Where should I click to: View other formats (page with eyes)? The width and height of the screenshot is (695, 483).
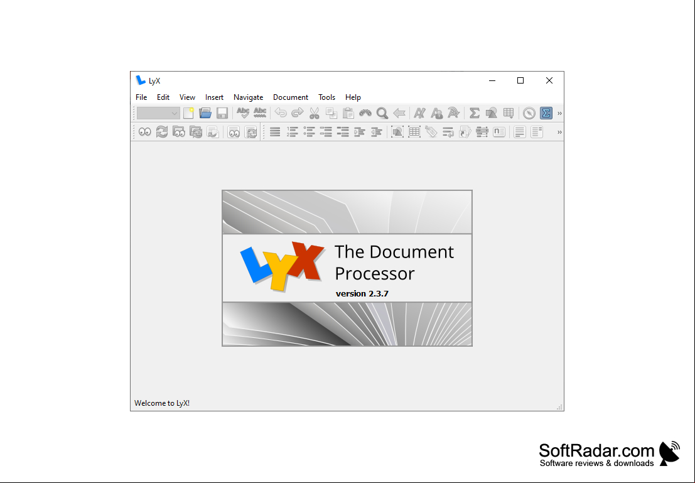coord(234,132)
